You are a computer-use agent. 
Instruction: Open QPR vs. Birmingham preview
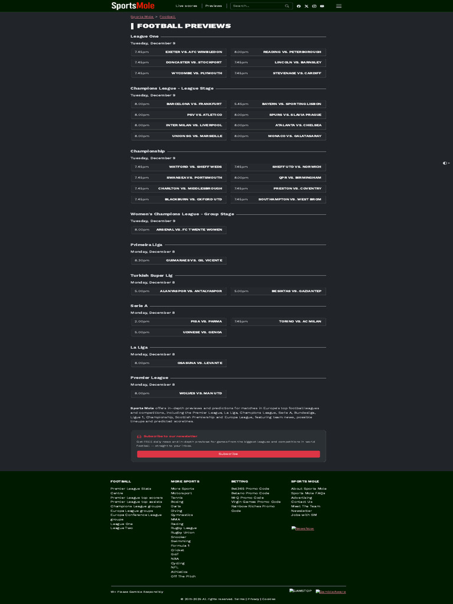[x=278, y=178]
